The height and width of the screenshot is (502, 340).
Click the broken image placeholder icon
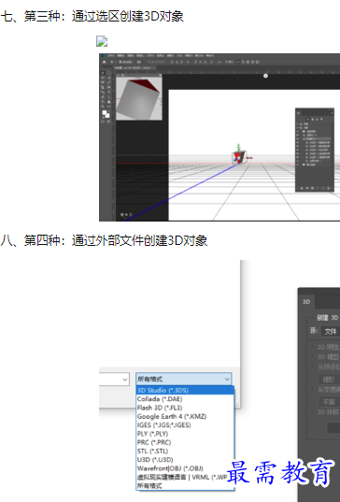point(102,42)
